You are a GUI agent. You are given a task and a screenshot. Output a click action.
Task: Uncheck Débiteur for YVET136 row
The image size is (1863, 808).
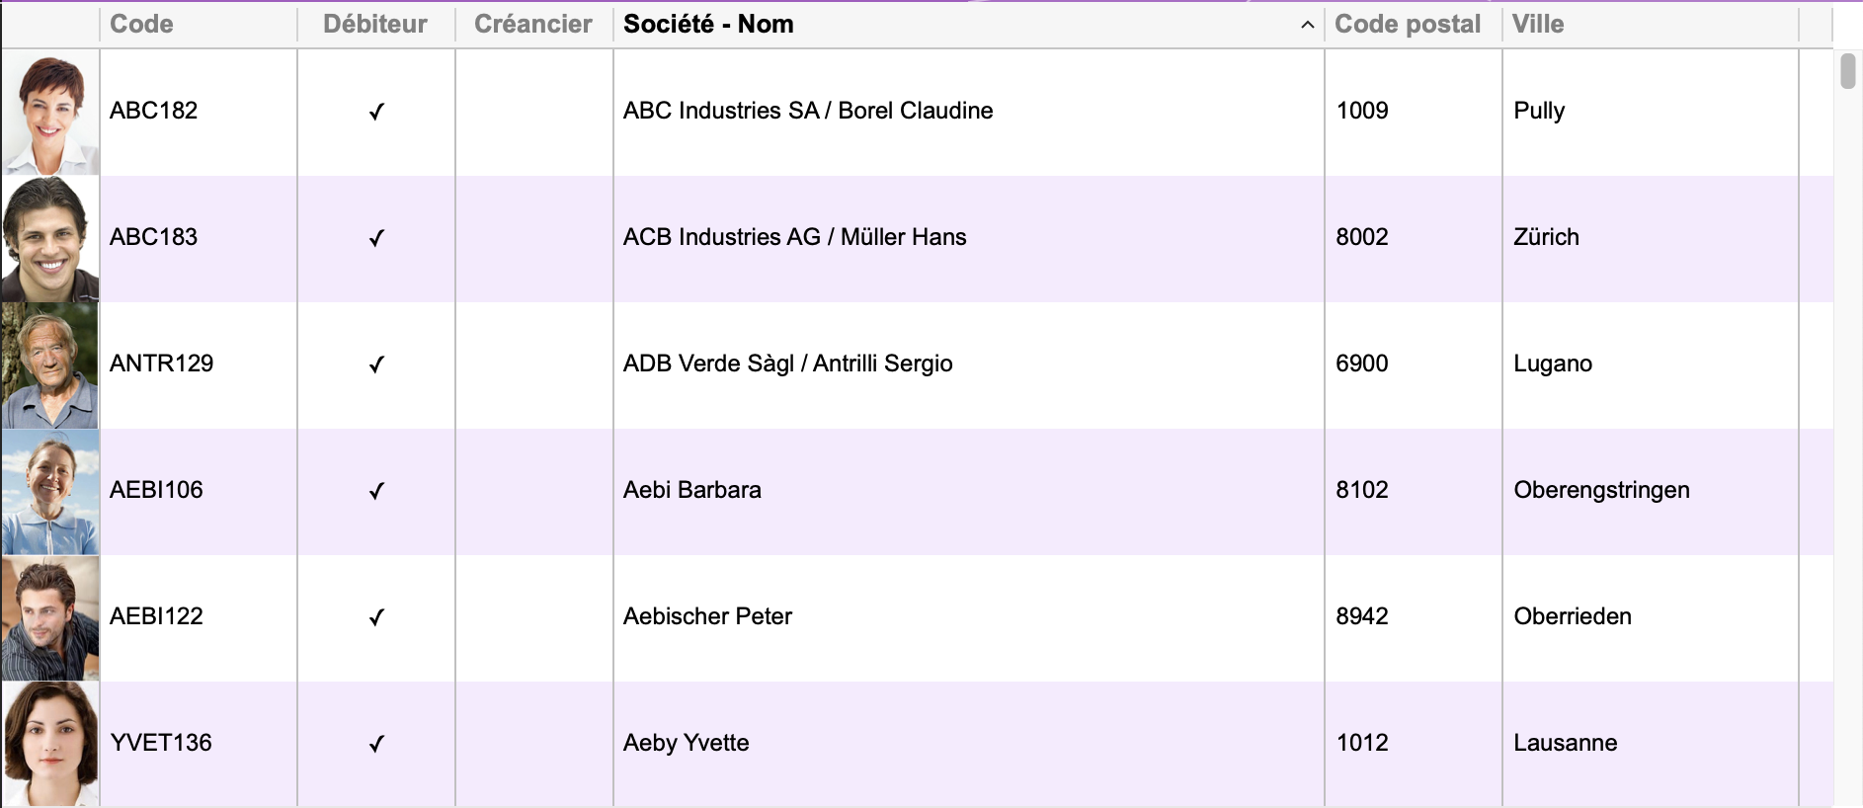pos(376,744)
